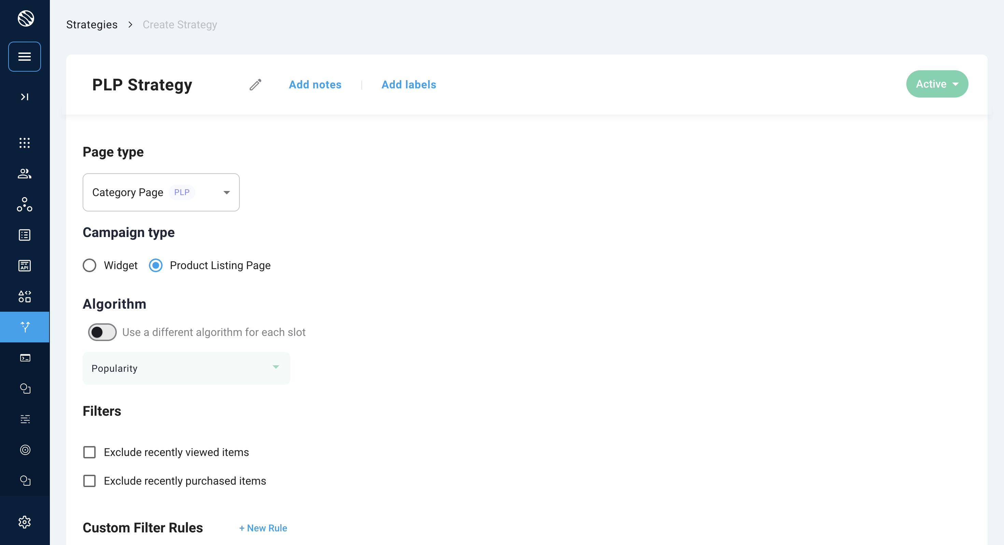Open the Popularity algorithm dropdown
Image resolution: width=1004 pixels, height=545 pixels.
tap(186, 368)
